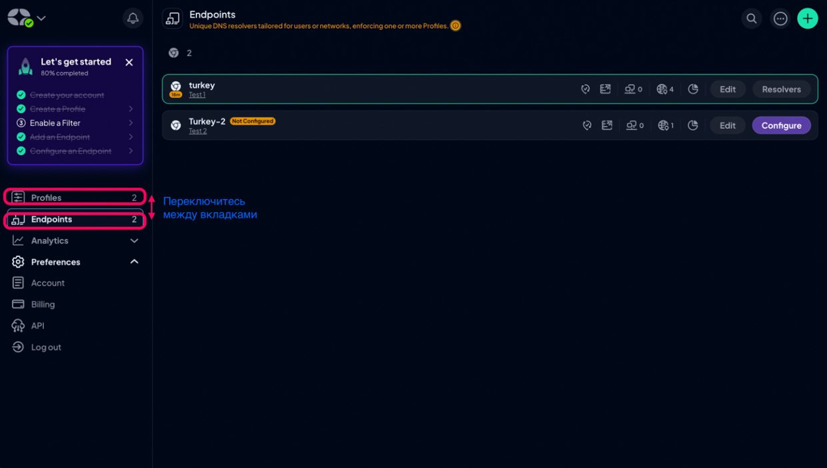This screenshot has height=468, width=827.
Task: Click the orange info icon after description
Action: coord(455,26)
